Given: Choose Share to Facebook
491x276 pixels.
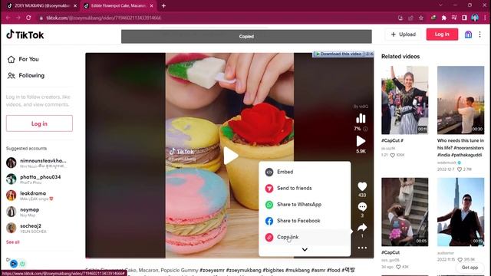Looking at the screenshot, I should point(305,221).
